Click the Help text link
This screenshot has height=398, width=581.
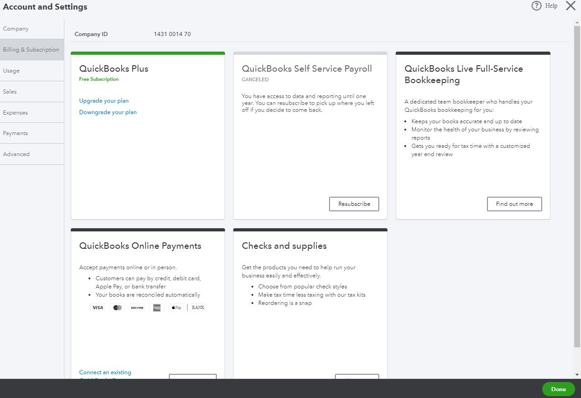coord(551,6)
